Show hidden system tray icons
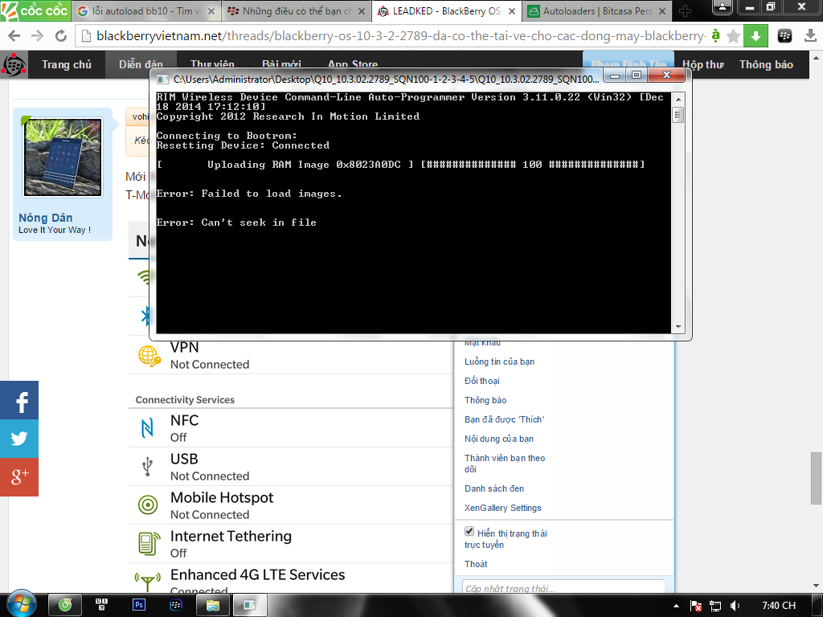 [675, 605]
